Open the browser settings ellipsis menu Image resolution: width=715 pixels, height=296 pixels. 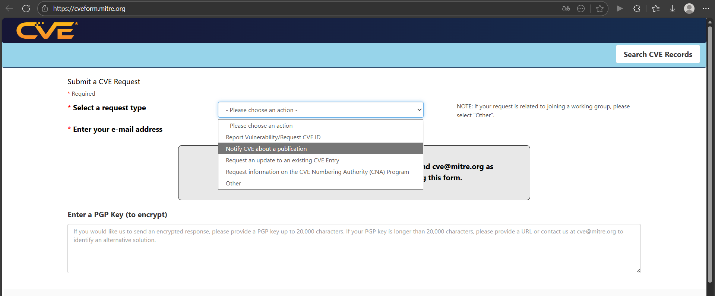pyautogui.click(x=706, y=9)
